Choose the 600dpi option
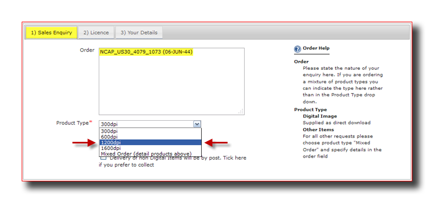 [x=150, y=137]
